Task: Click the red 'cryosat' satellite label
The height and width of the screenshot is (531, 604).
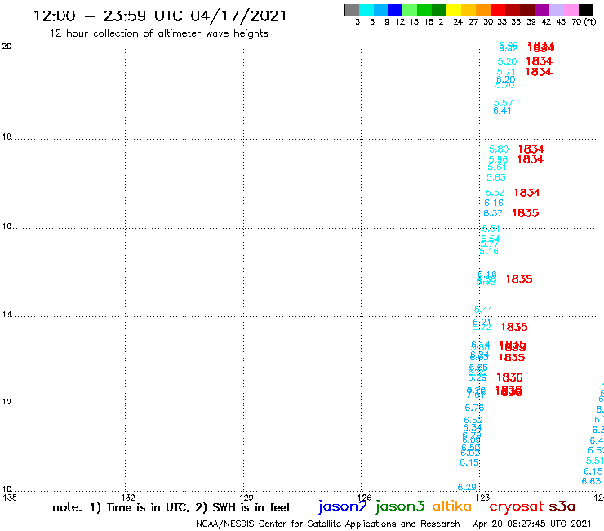Action: 517,506
